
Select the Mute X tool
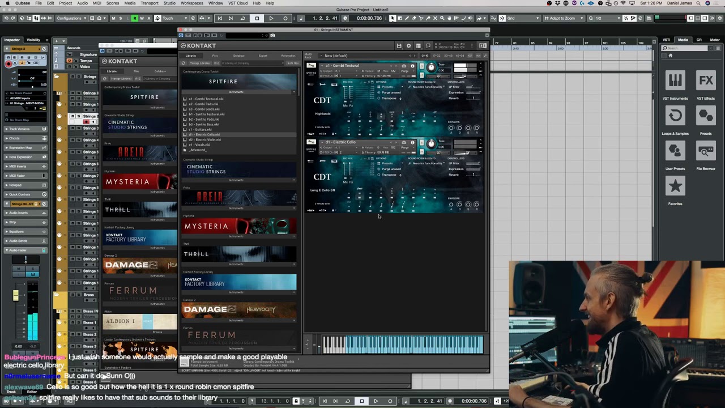435,18
